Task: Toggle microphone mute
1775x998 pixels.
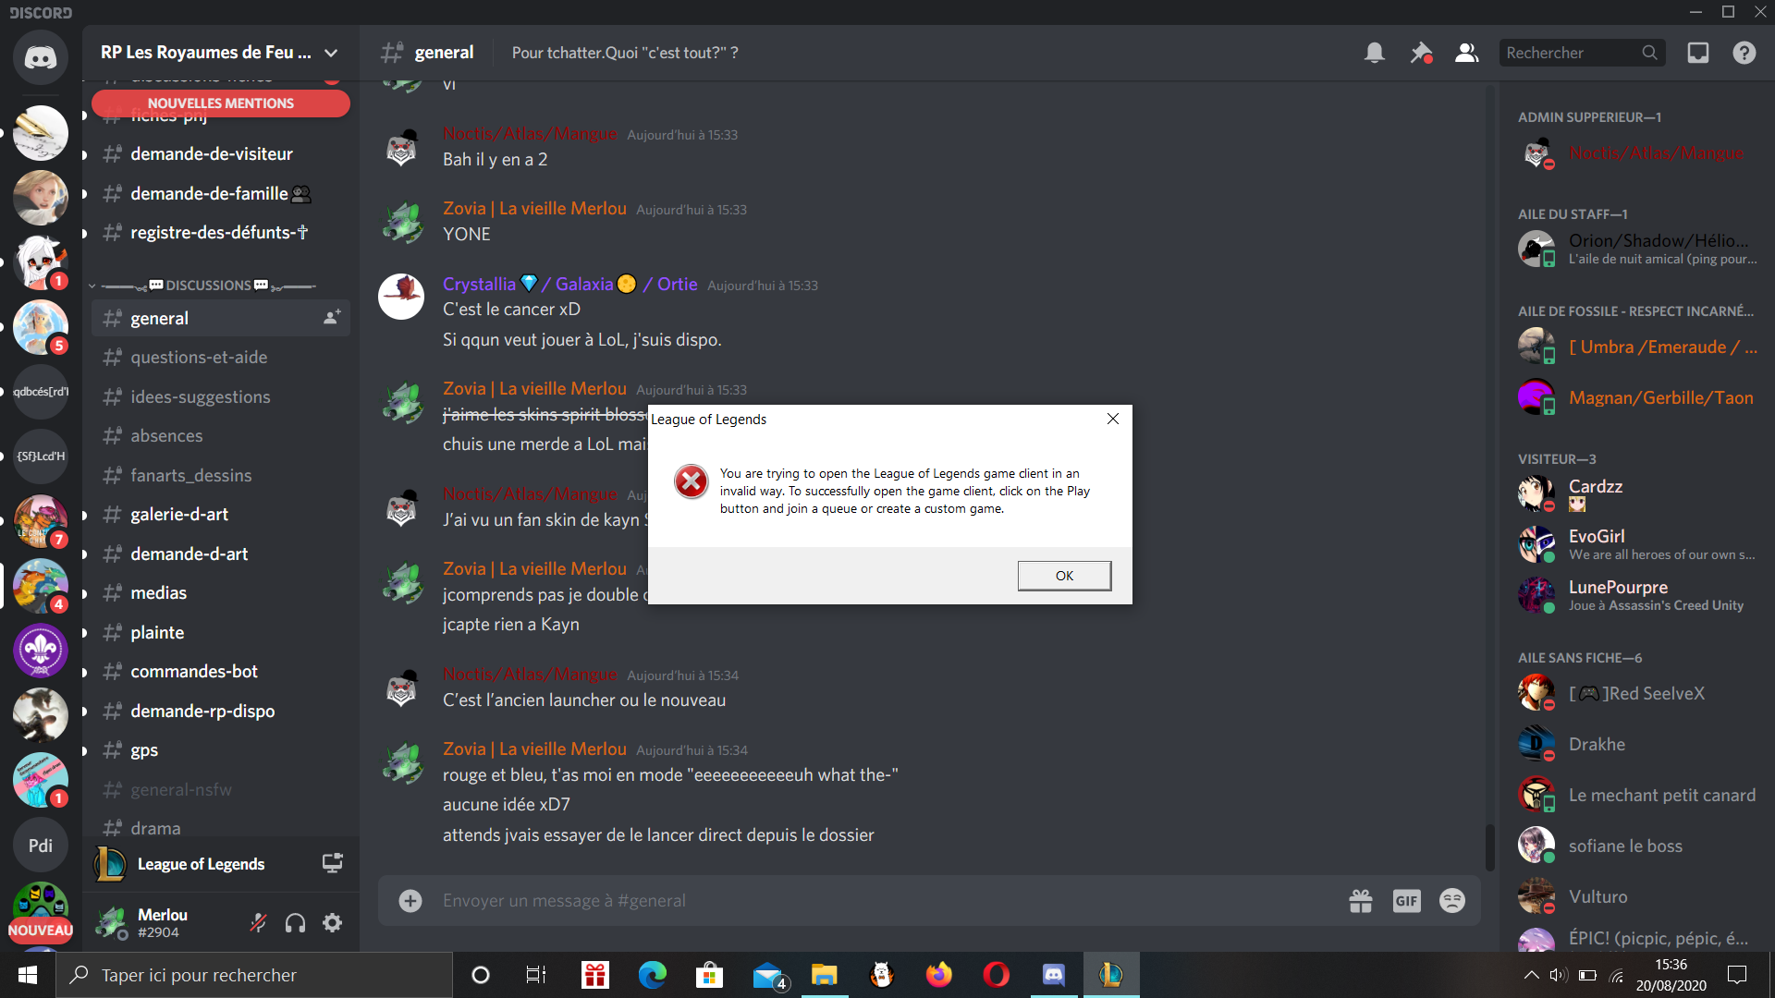Action: (258, 922)
